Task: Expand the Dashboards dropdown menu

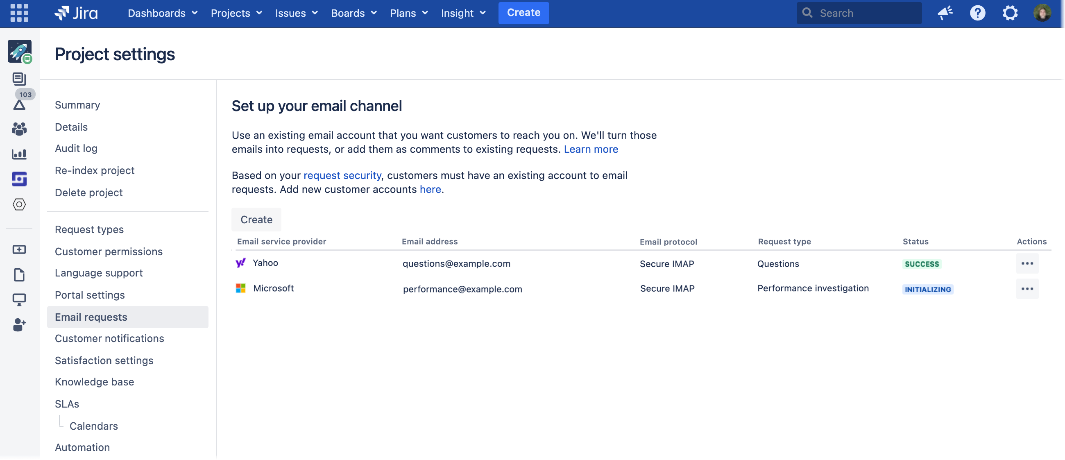Action: coord(163,13)
